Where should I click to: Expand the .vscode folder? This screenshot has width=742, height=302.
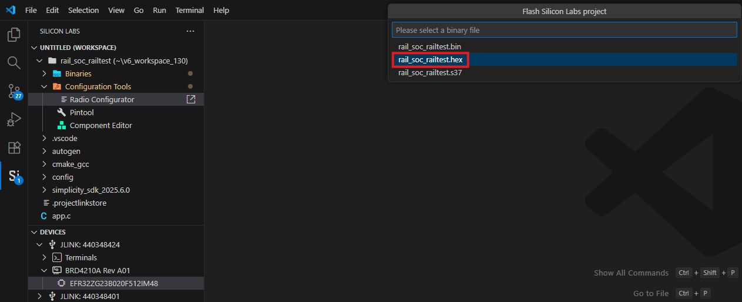click(x=44, y=138)
